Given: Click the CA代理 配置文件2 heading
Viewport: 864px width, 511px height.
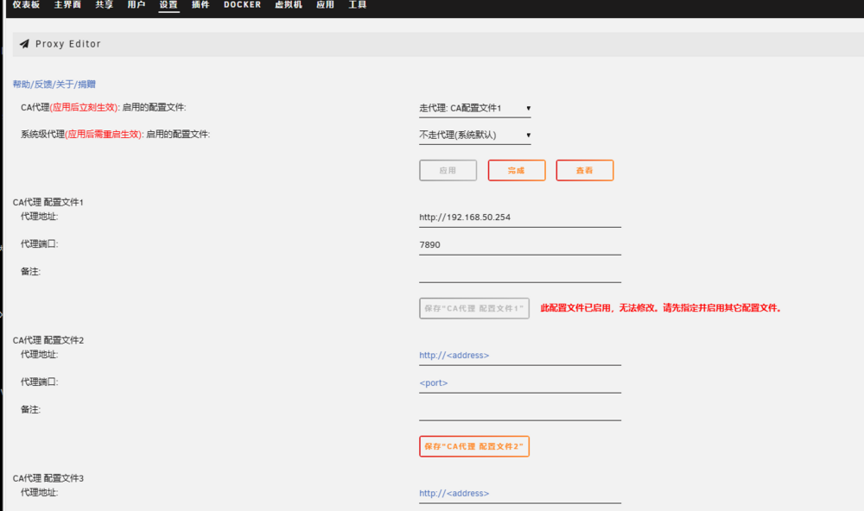Looking at the screenshot, I should pyautogui.click(x=48, y=341).
